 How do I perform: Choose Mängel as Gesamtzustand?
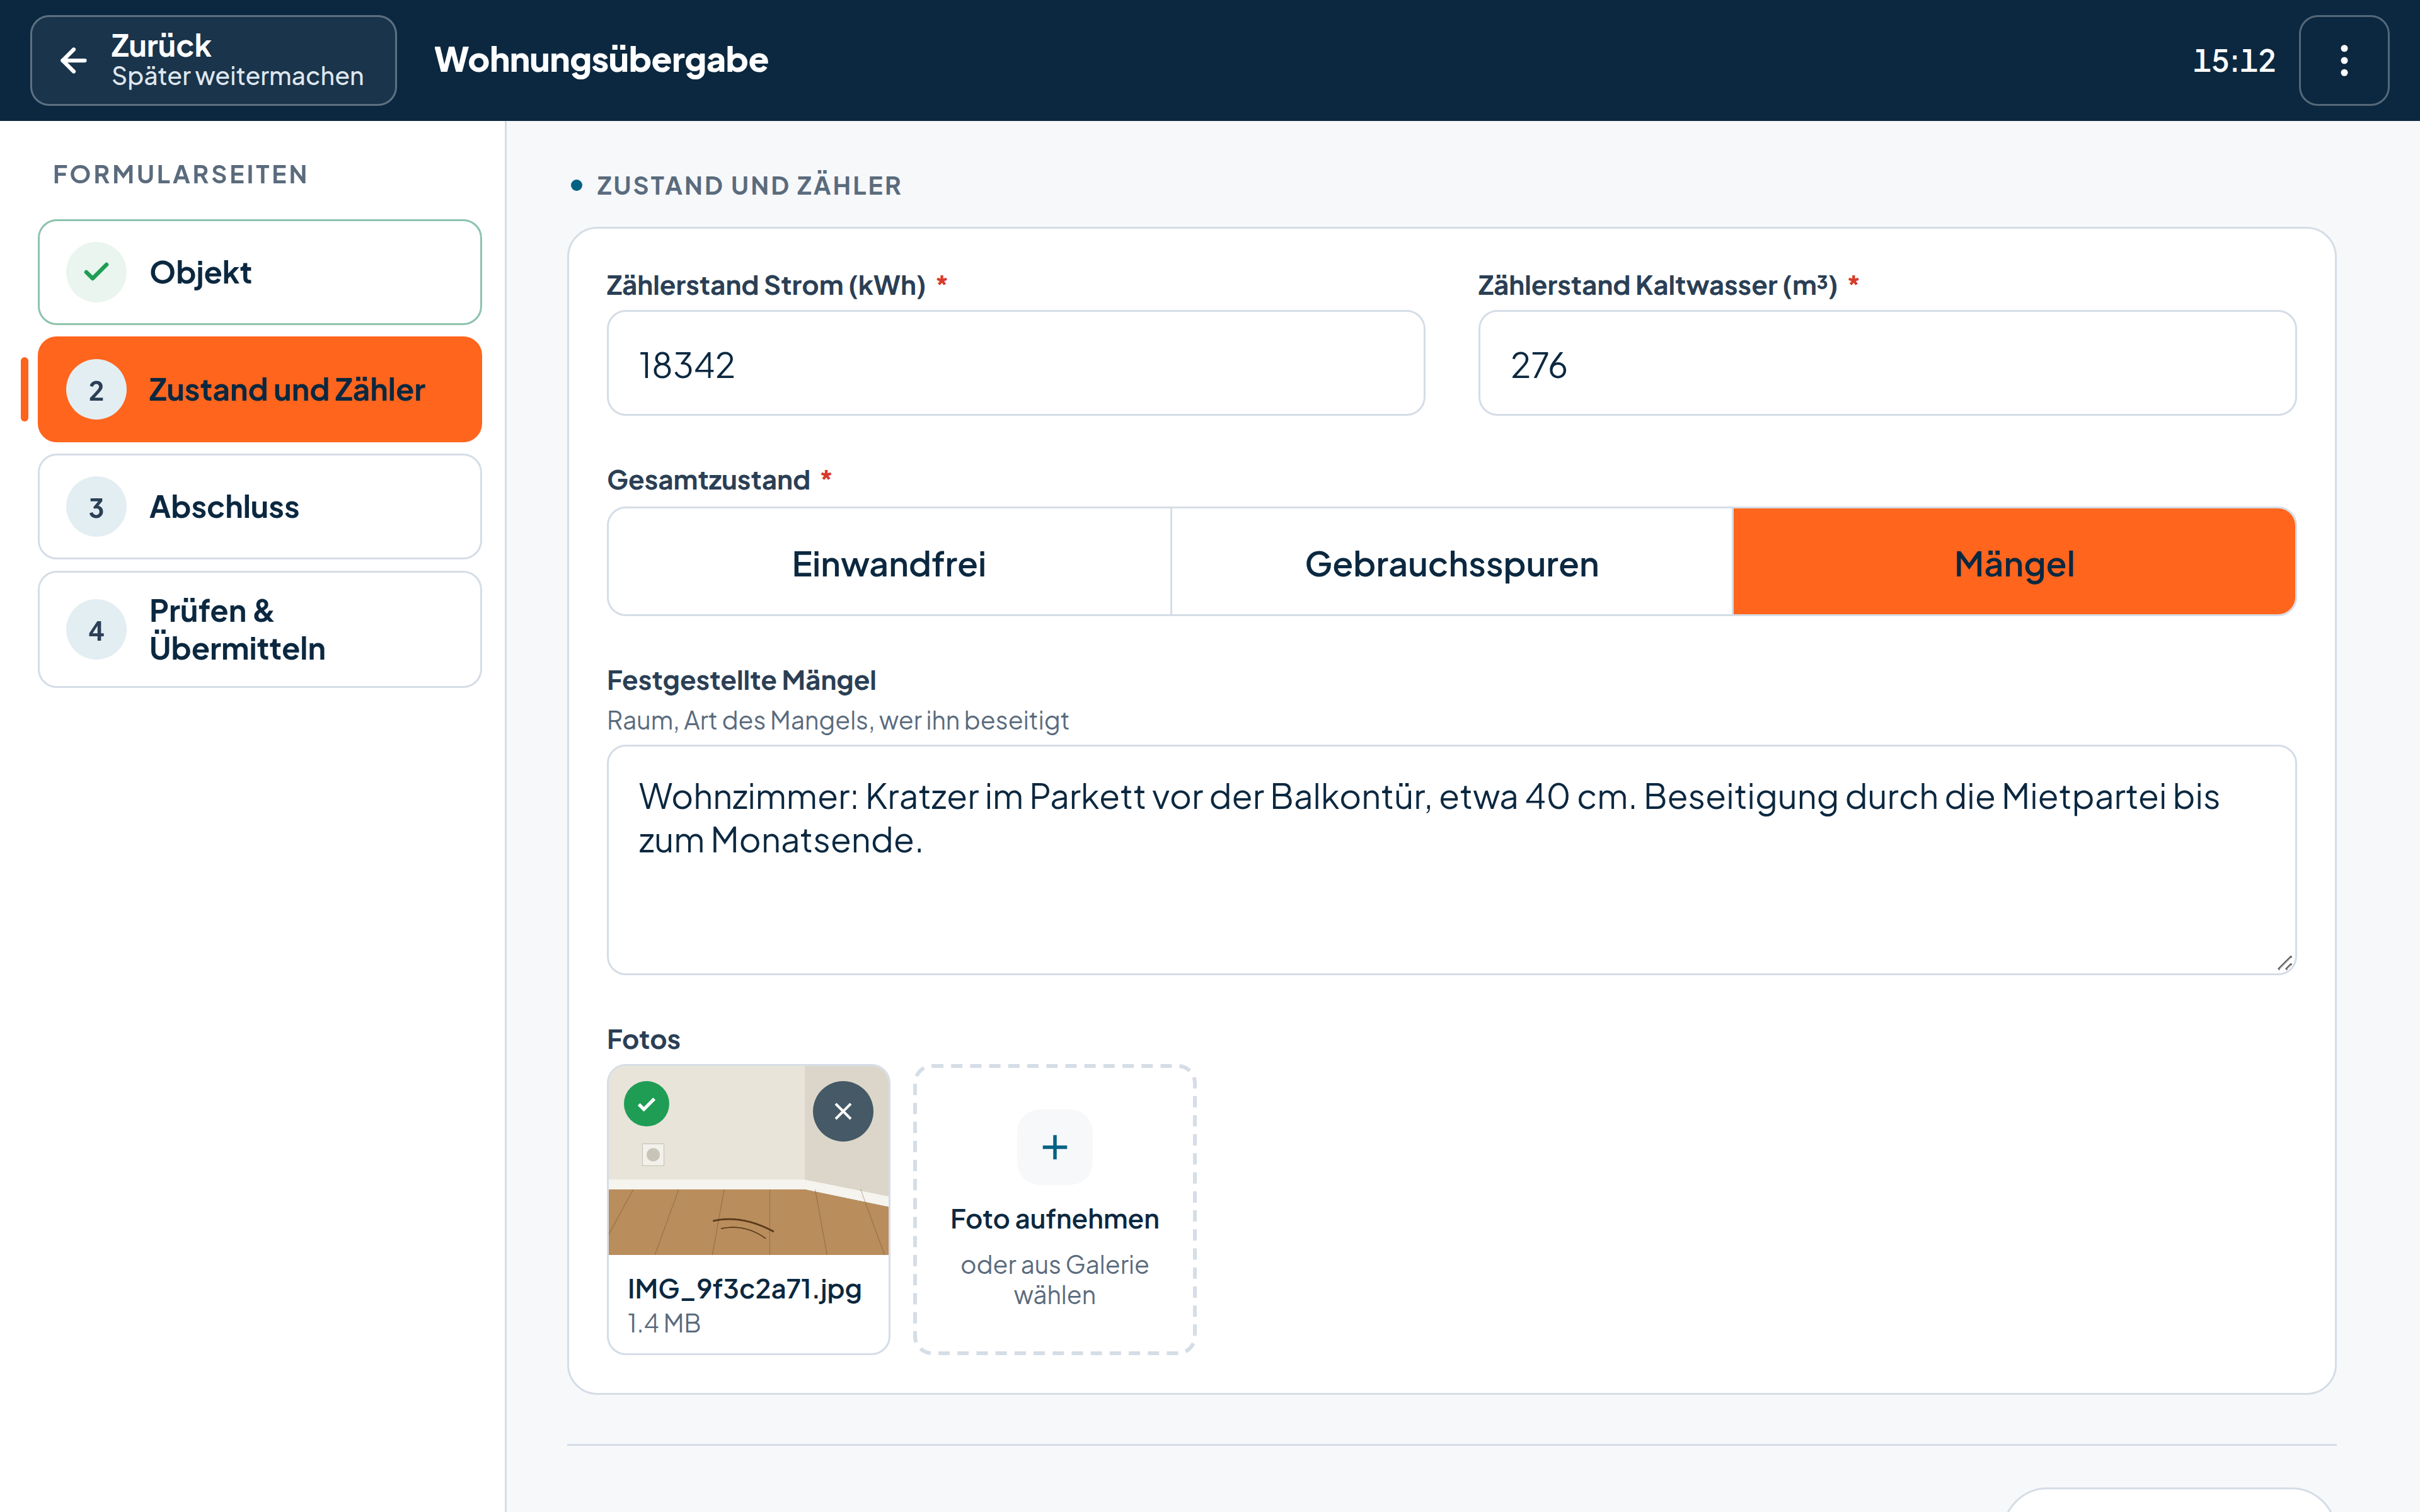pos(2014,562)
